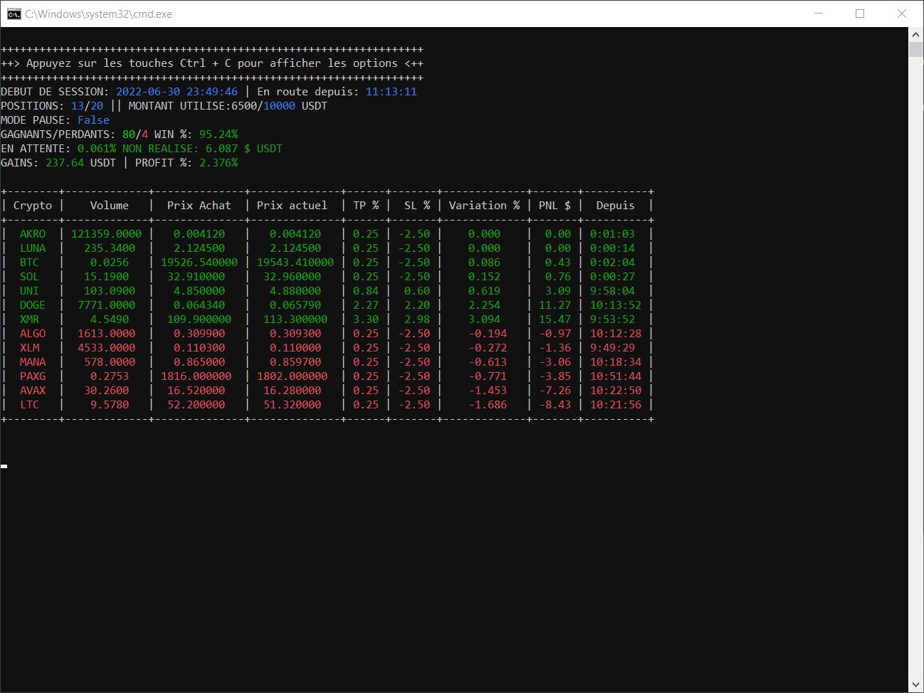Click the Prix Achat column header
The image size is (924, 693).
tap(199, 206)
